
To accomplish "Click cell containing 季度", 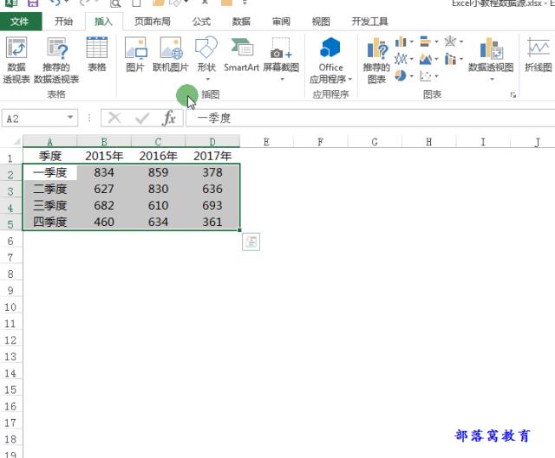I will [50, 156].
